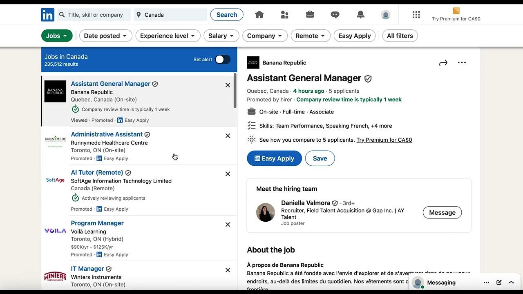Click Try Premium for CA$0 in applicant comparison
The width and height of the screenshot is (523, 294).
coord(384,140)
